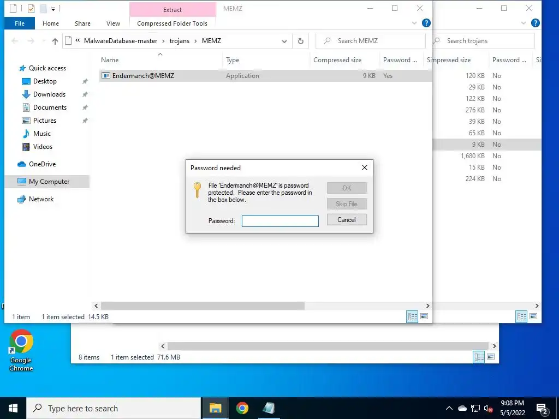The height and width of the screenshot is (419, 559).
Task: Click the Cancel button in password dialog
Action: pos(347,220)
